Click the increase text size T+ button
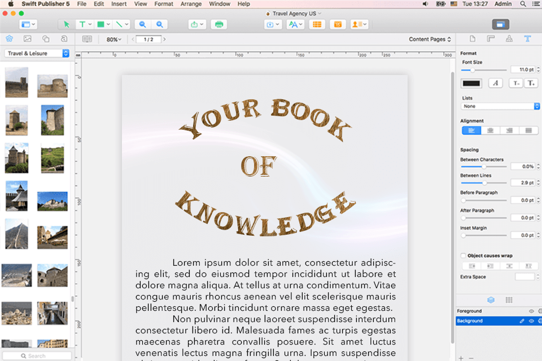 coord(531,83)
